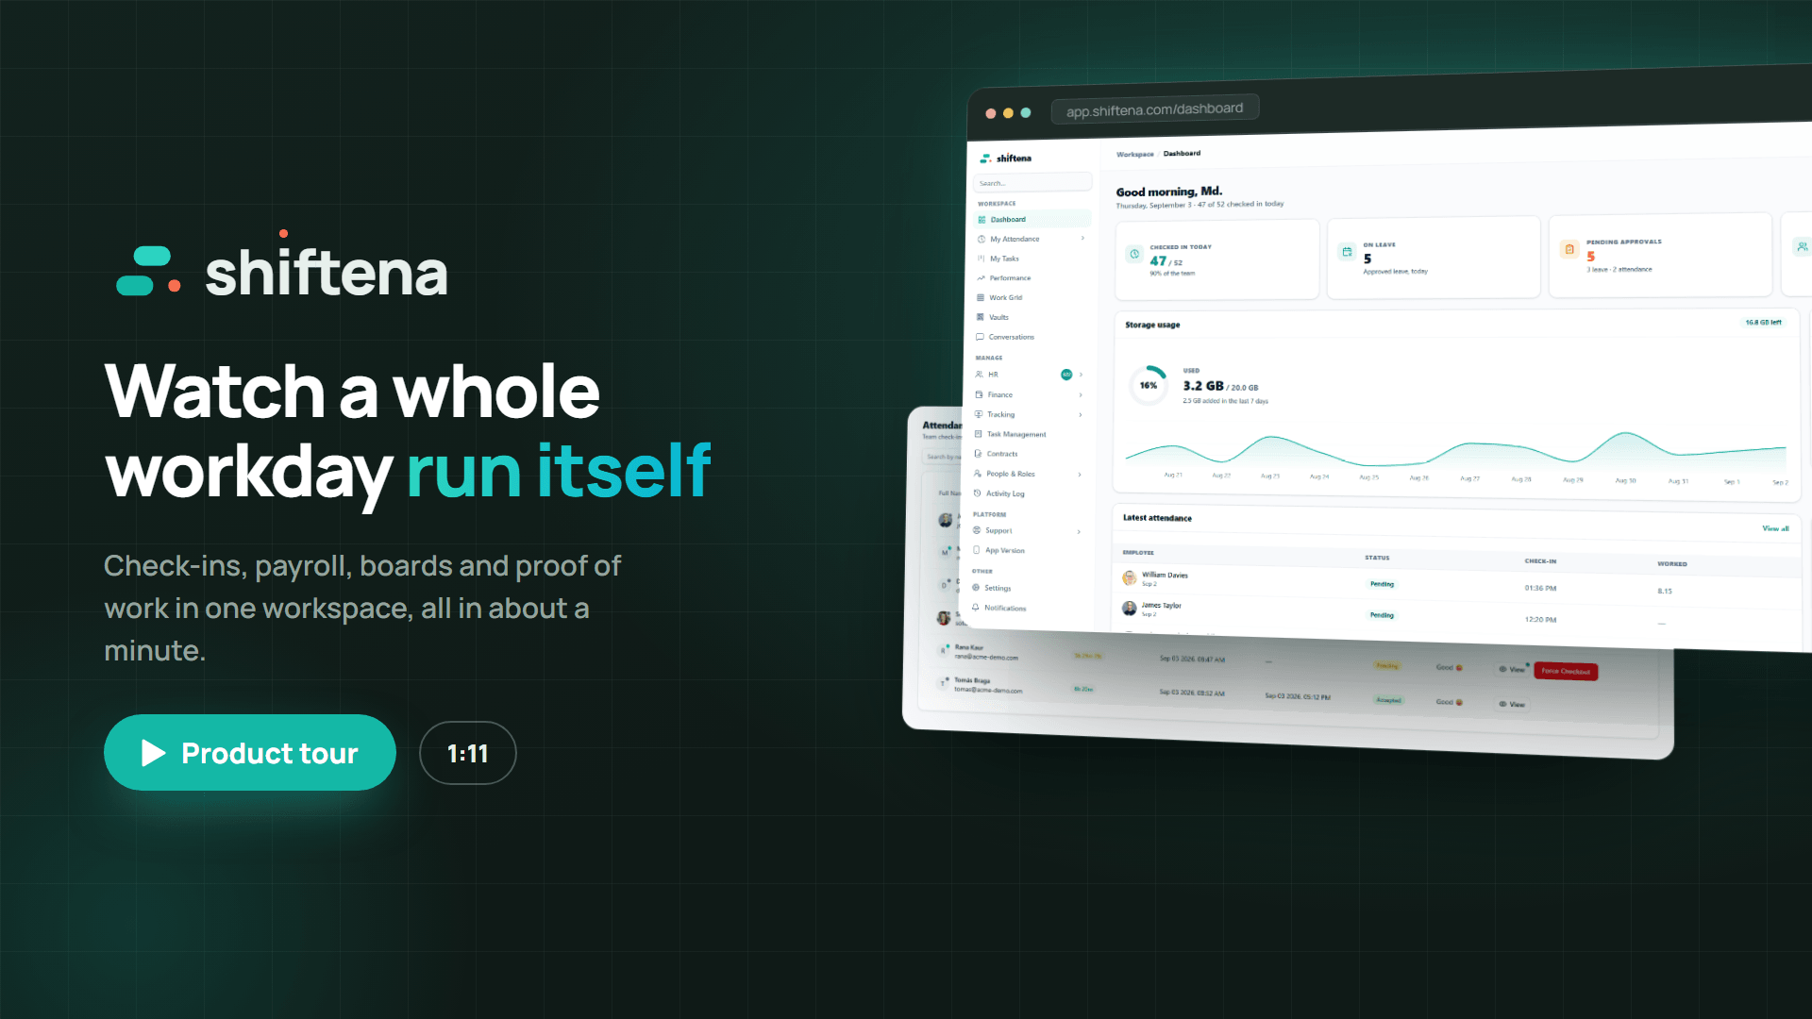Click the Work Grid sidebar icon
Screen dimensions: 1812x1019
[981, 297]
